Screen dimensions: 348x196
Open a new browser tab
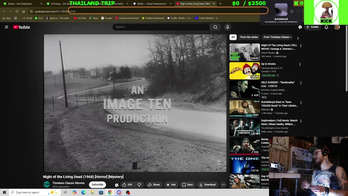(220, 4)
